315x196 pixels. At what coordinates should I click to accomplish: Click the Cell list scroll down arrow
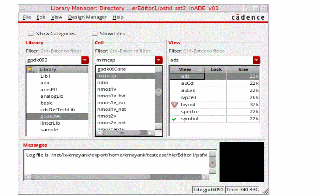coord(158,126)
